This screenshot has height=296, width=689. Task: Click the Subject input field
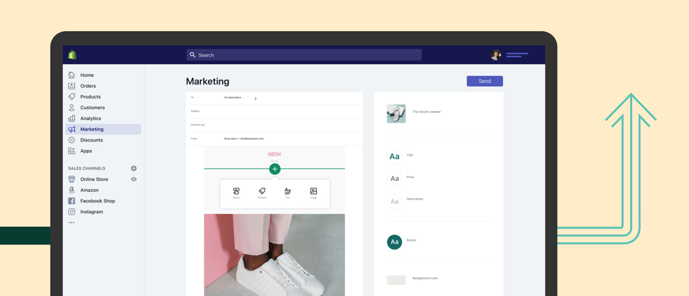pos(274,111)
